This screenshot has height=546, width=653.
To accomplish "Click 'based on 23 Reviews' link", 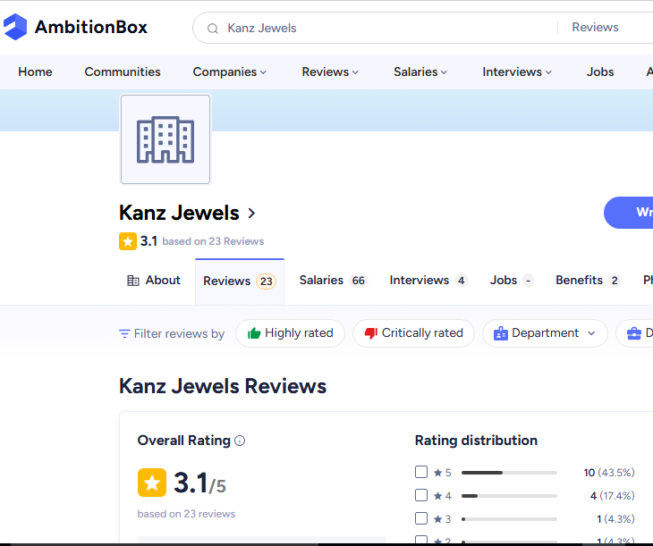I will [x=213, y=241].
